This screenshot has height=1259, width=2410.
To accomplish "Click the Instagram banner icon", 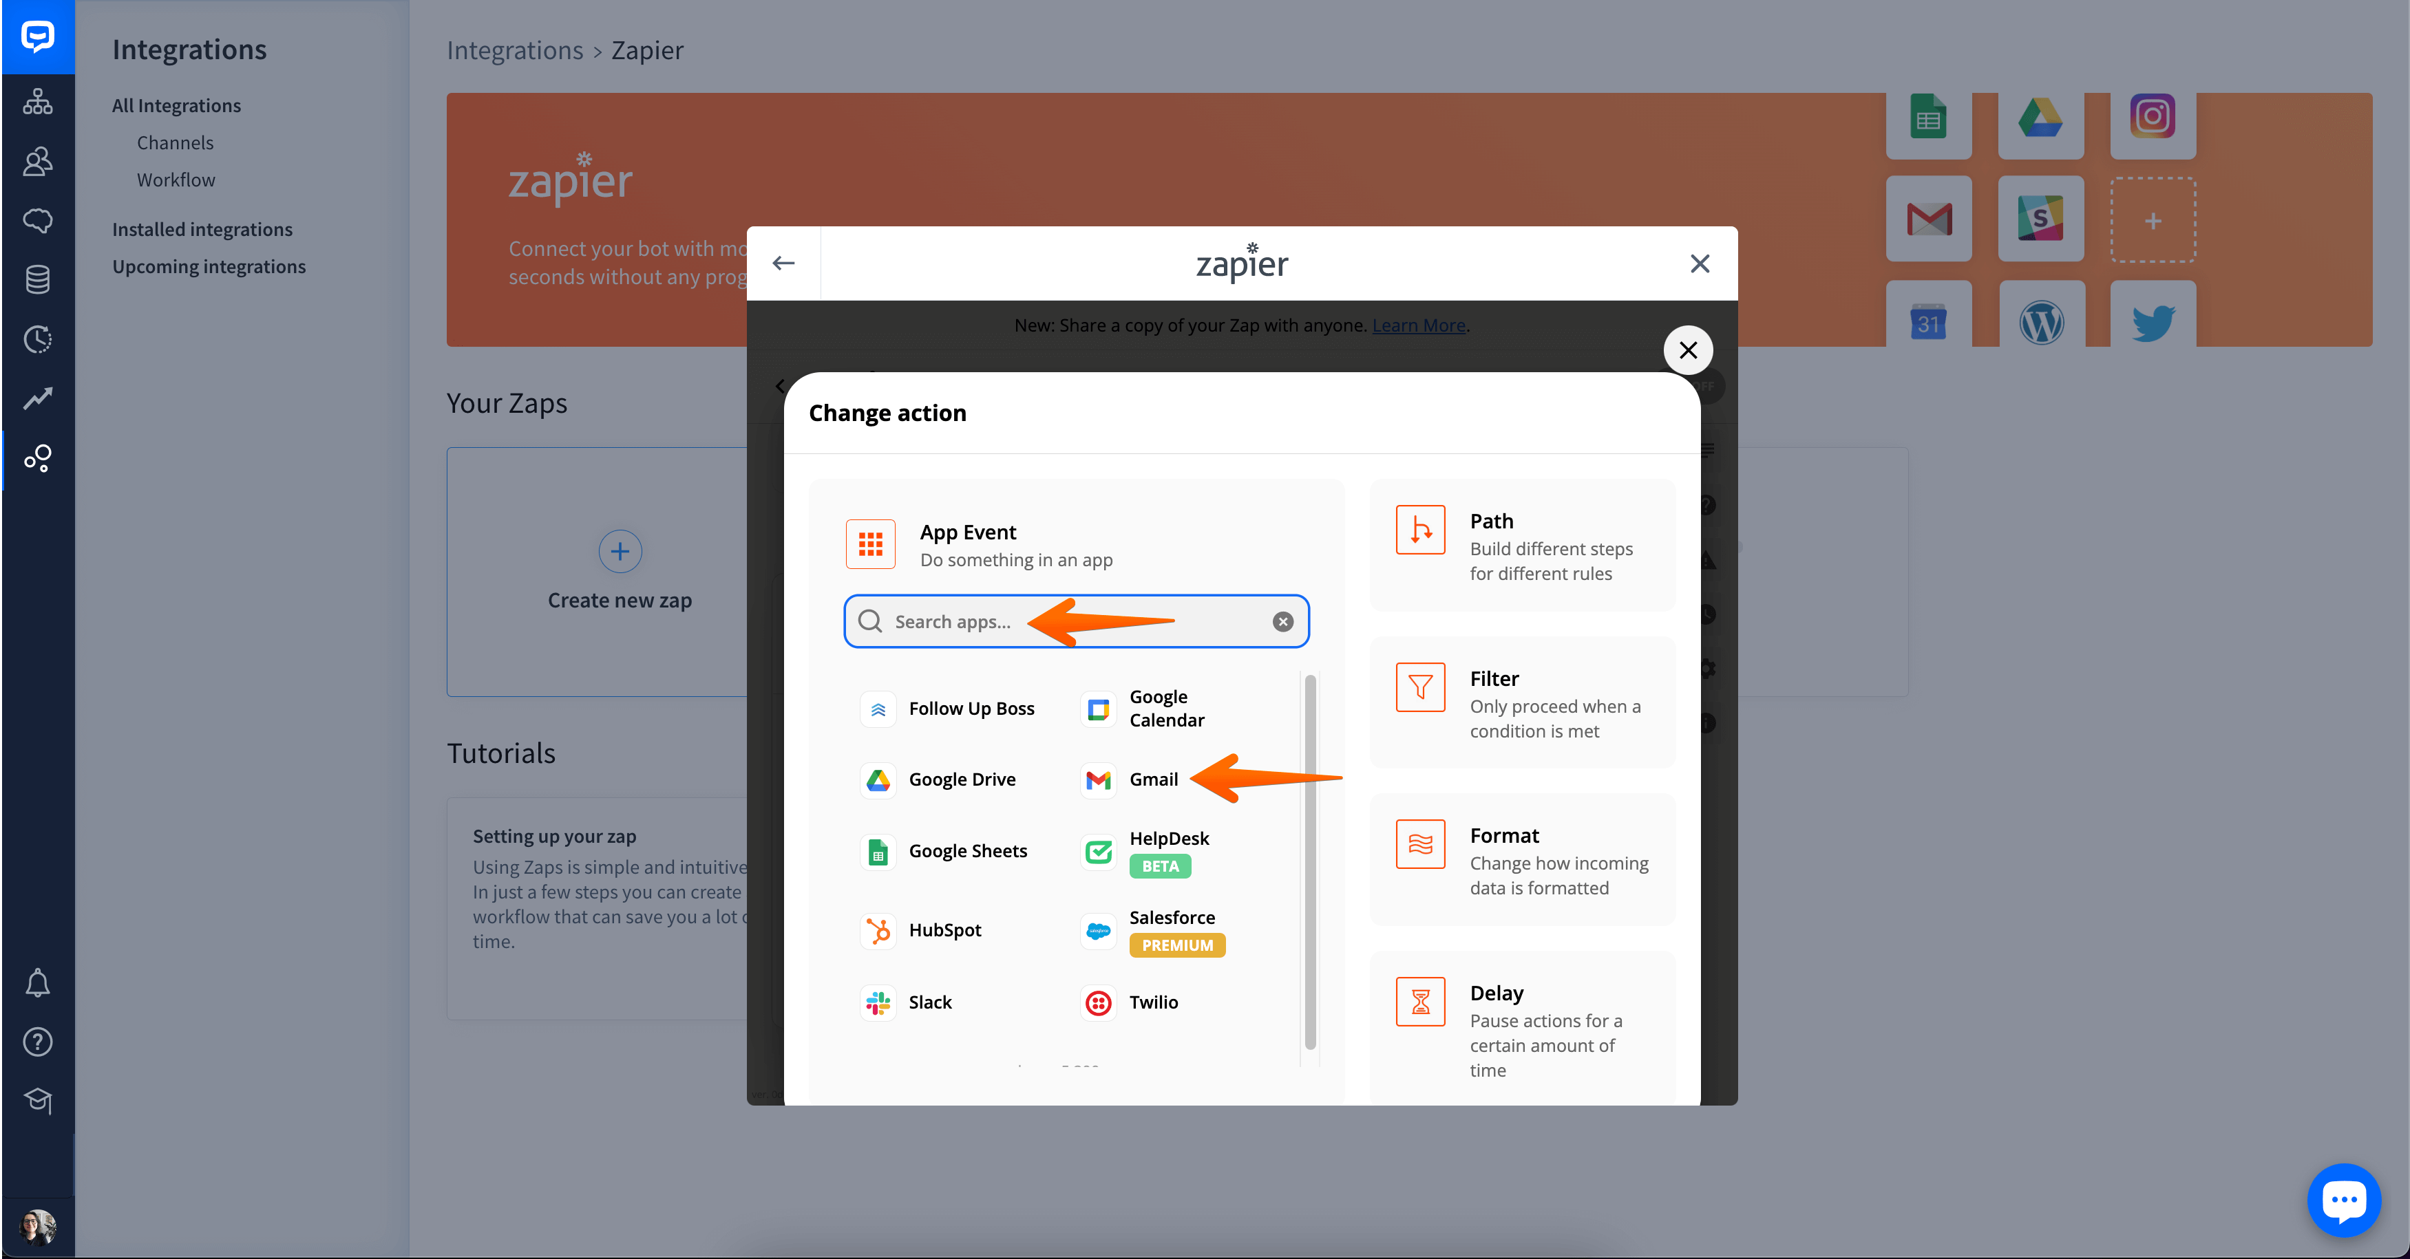I will (x=2153, y=118).
